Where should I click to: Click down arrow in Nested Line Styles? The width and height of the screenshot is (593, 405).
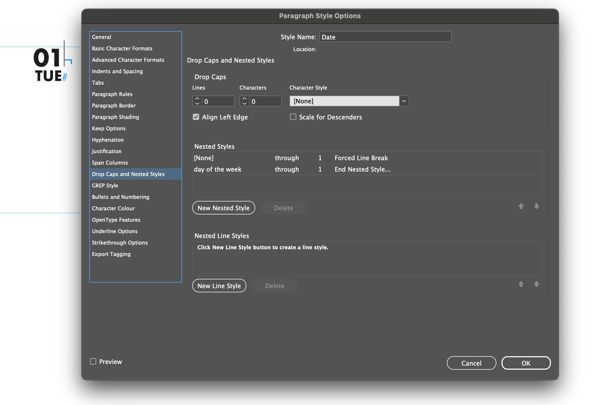[536, 284]
